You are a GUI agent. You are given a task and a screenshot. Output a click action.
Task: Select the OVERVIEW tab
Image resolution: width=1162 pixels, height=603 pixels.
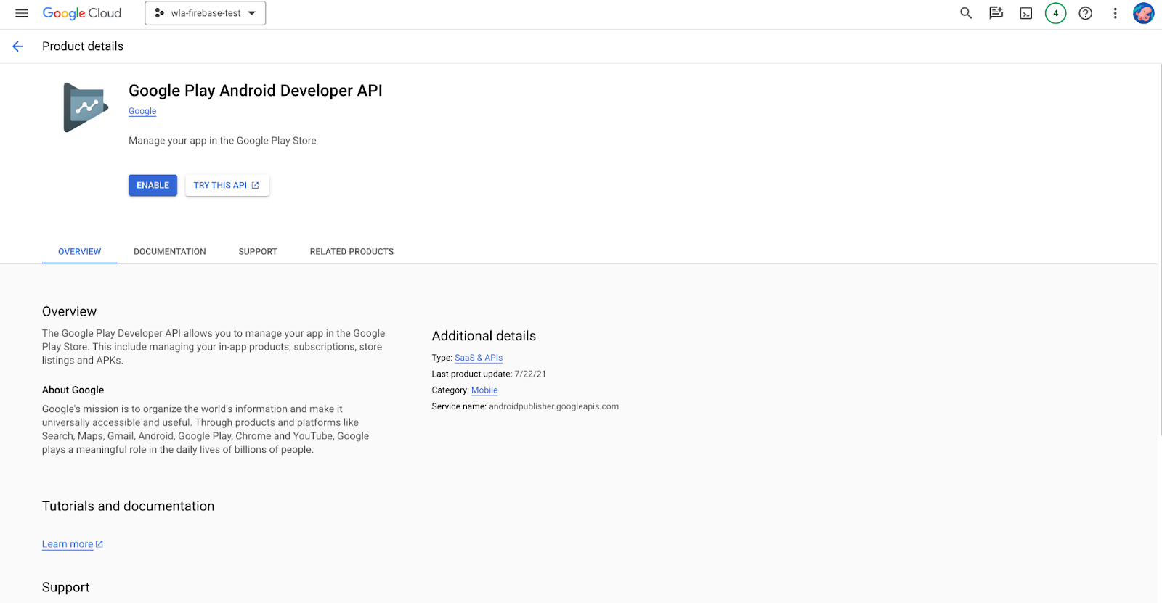pos(80,252)
